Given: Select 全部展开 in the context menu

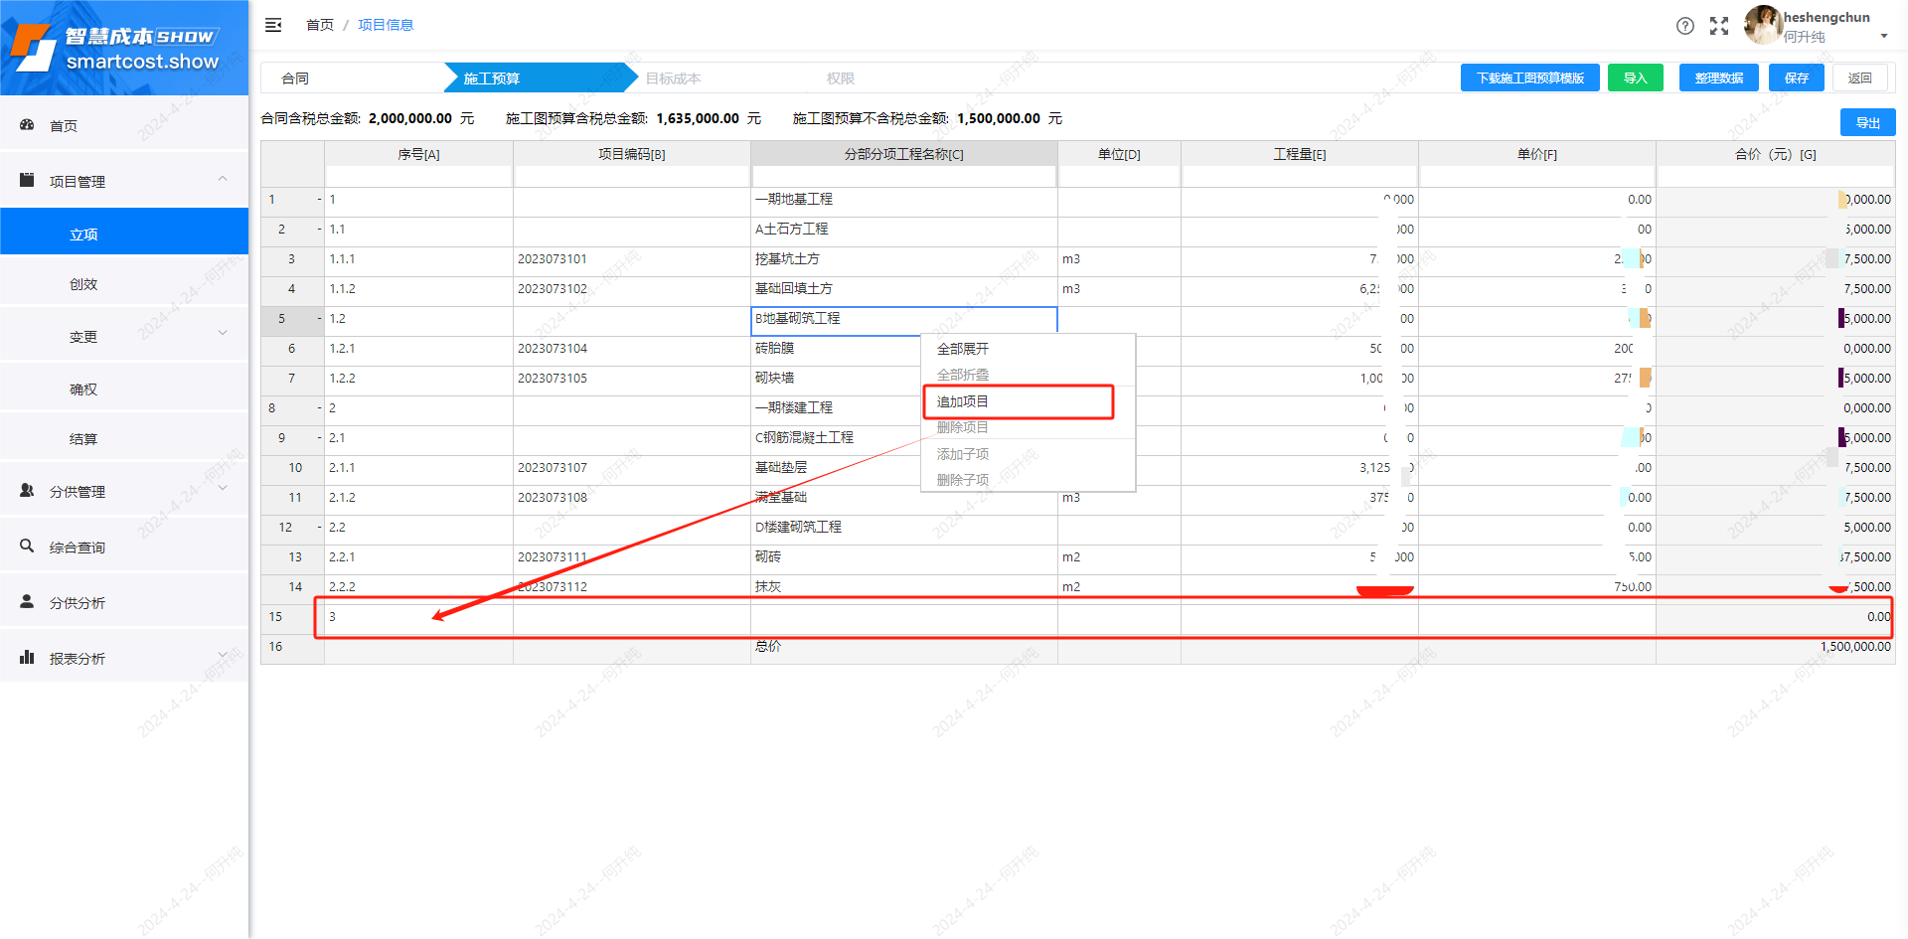Looking at the screenshot, I should 963,349.
